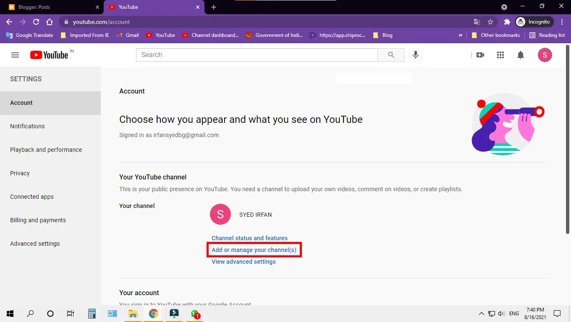This screenshot has height=322, width=571.
Task: Open a new browser tab
Action: (x=214, y=7)
